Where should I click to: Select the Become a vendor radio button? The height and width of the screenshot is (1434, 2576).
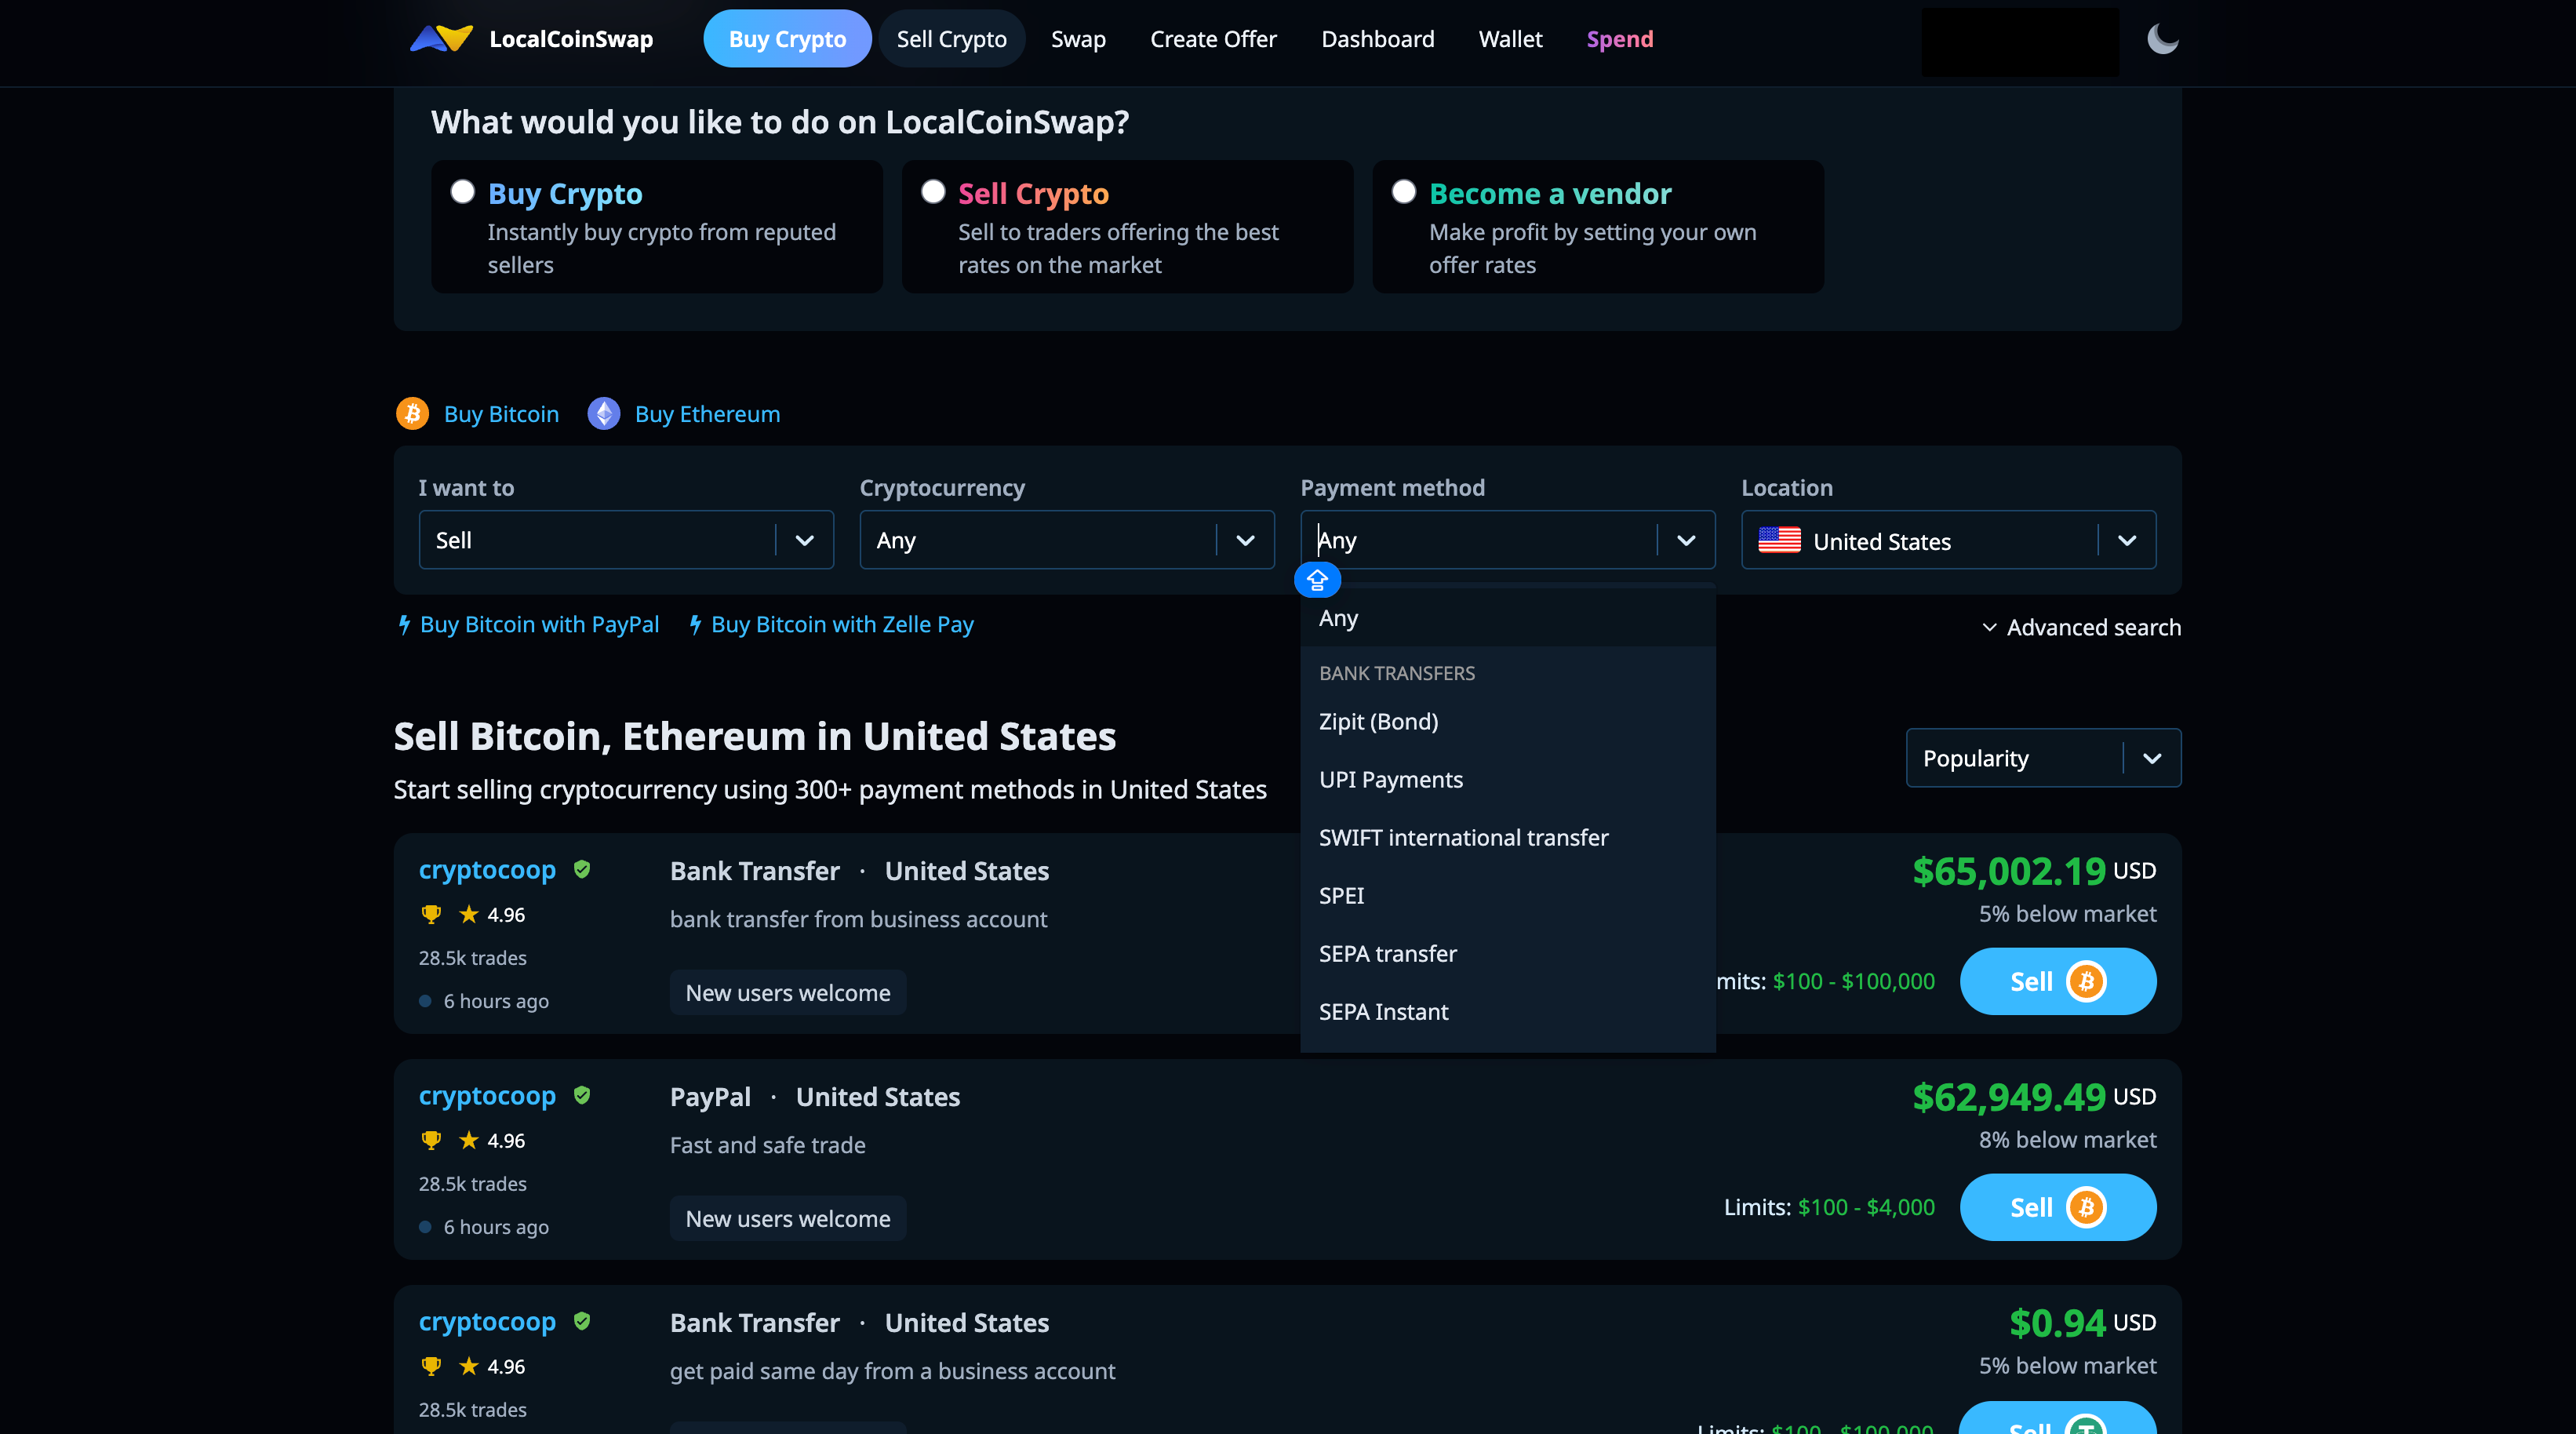pyautogui.click(x=1404, y=192)
